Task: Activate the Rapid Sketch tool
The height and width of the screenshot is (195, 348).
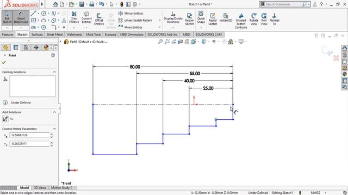Action: [213, 19]
